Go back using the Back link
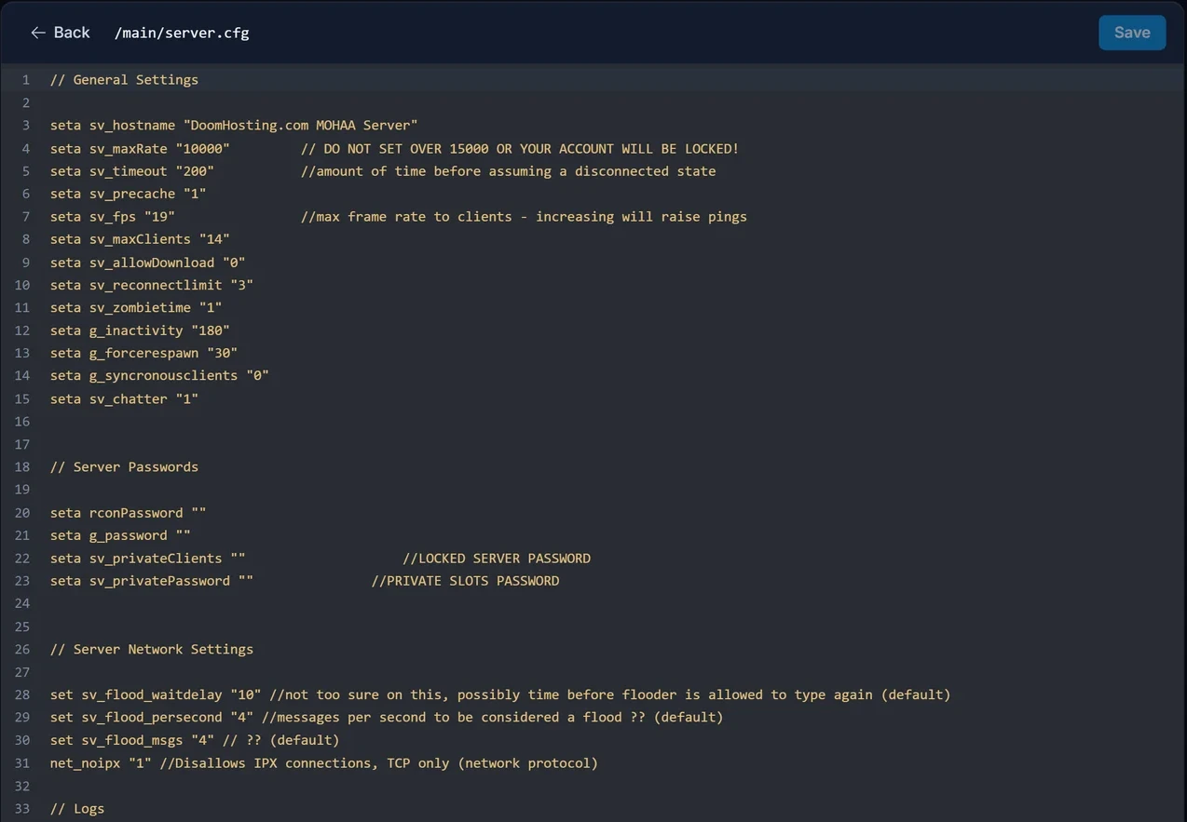 61,33
